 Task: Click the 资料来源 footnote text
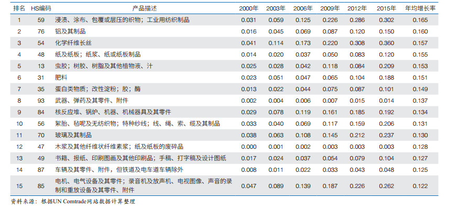pyautogui.click(x=73, y=202)
